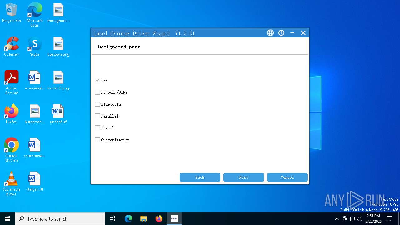
Task: Enable the Network/WiFi port checkbox
Action: coord(97,92)
